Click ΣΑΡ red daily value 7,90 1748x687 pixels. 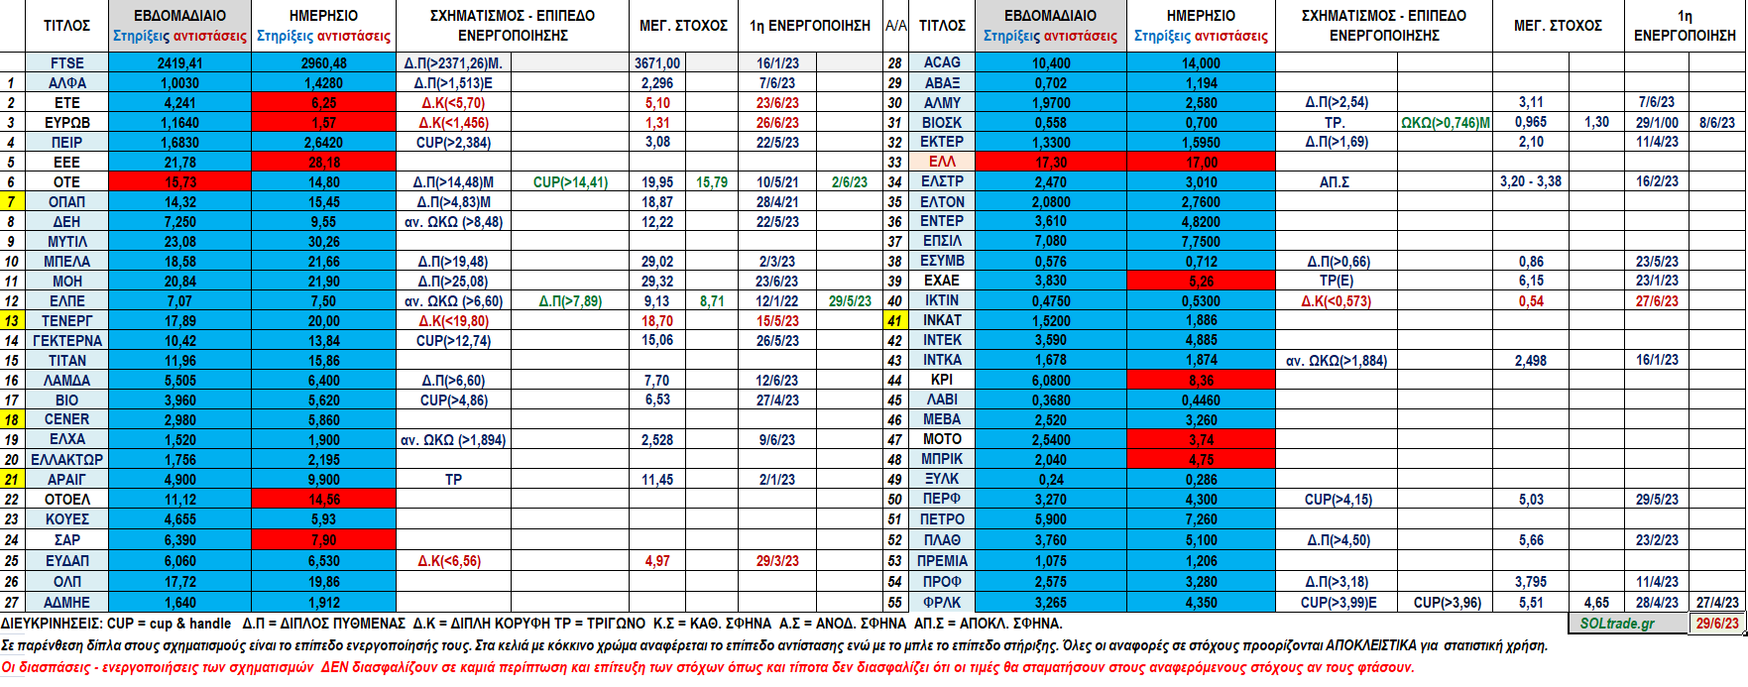click(324, 540)
